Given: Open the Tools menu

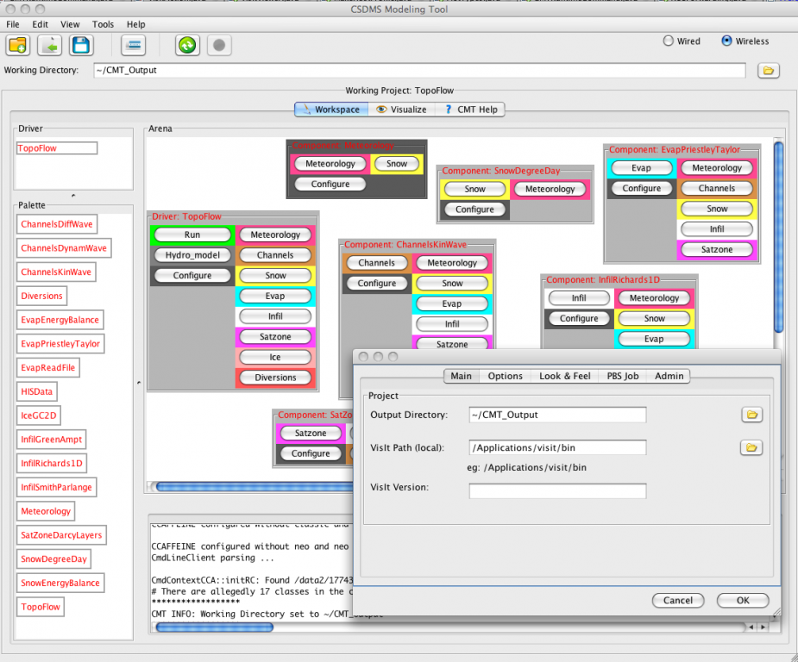Looking at the screenshot, I should 103,24.
